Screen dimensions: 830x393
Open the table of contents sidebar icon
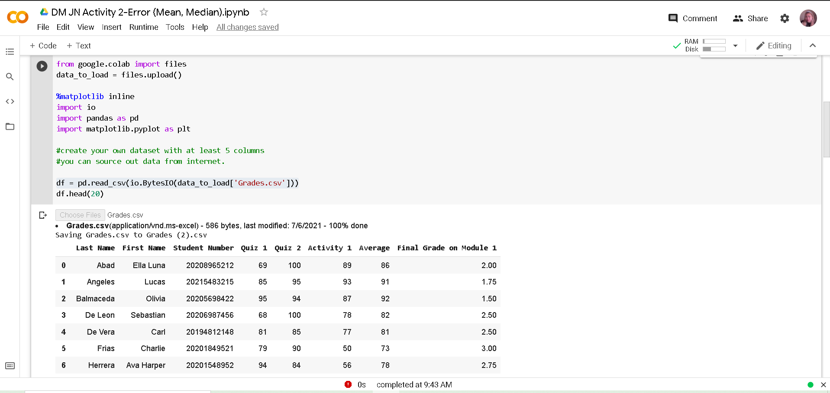(x=10, y=52)
